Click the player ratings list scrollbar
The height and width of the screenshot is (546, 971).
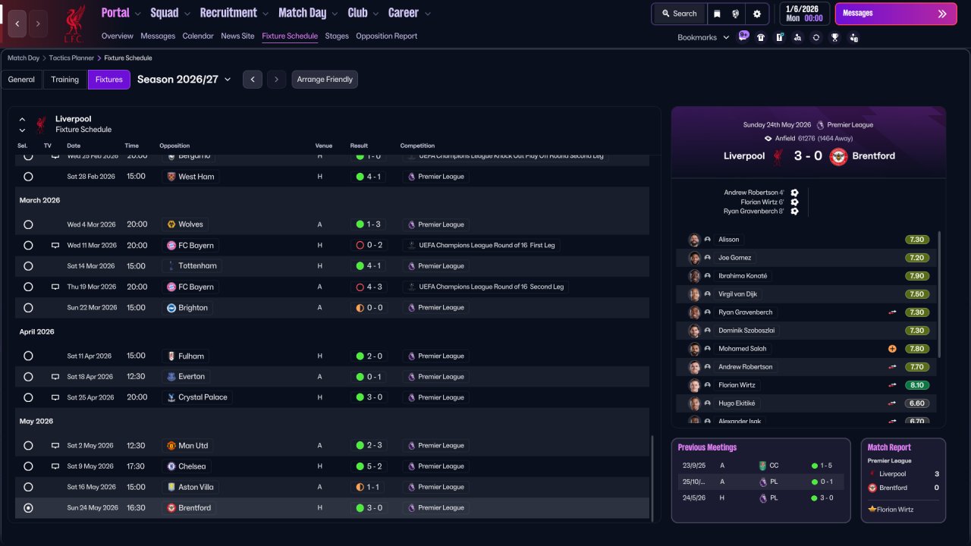pos(939,294)
